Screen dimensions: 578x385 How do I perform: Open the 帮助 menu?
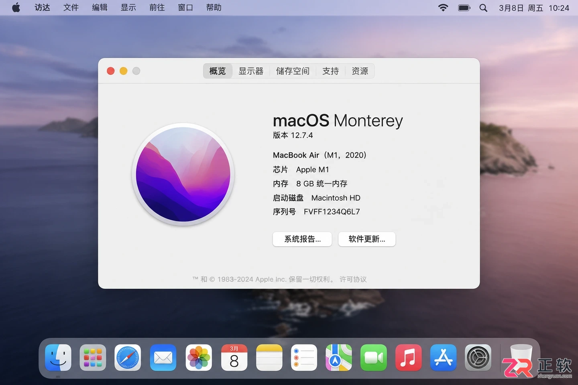(214, 8)
